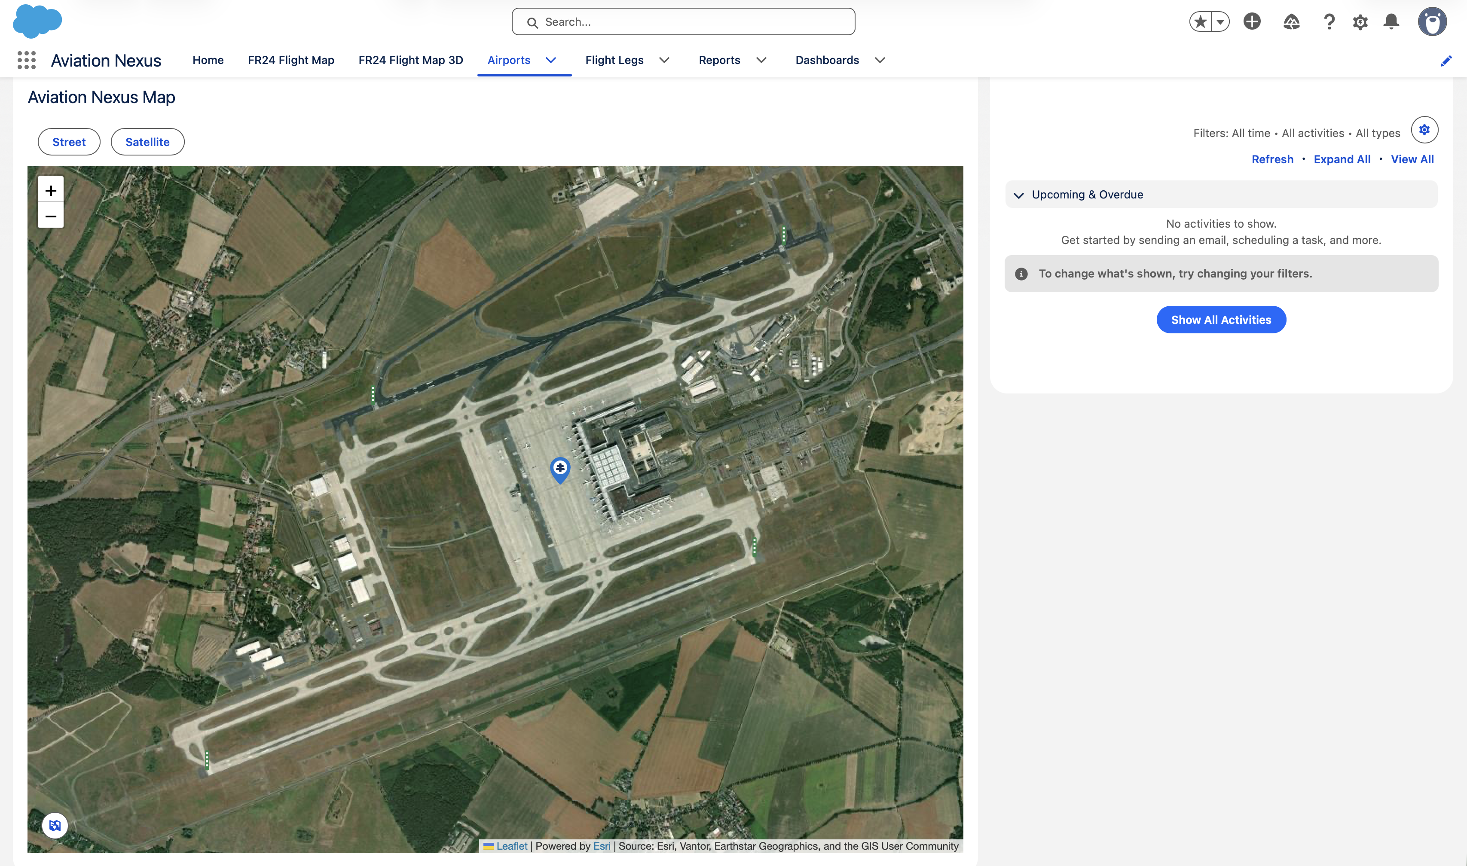Zoom in on the map with plus

[x=51, y=190]
